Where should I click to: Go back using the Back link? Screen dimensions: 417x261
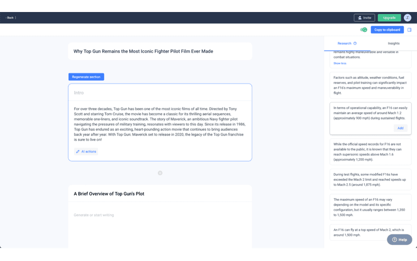click(10, 18)
